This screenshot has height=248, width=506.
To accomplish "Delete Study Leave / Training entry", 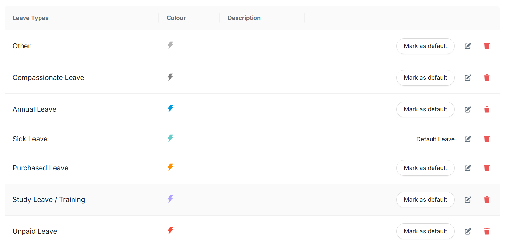I will click(x=487, y=200).
